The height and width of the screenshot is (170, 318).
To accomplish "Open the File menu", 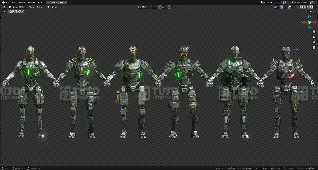I will click(8, 2).
